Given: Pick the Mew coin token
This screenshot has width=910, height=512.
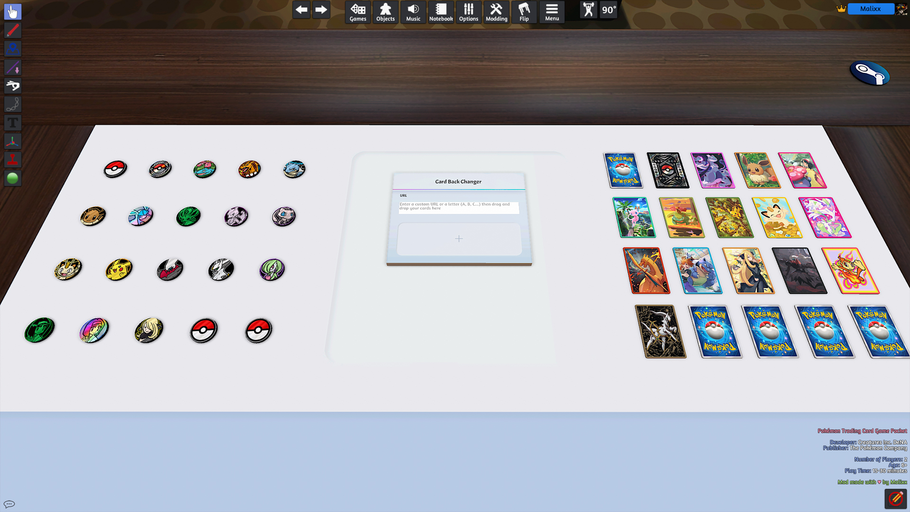Looking at the screenshot, I should coord(284,216).
